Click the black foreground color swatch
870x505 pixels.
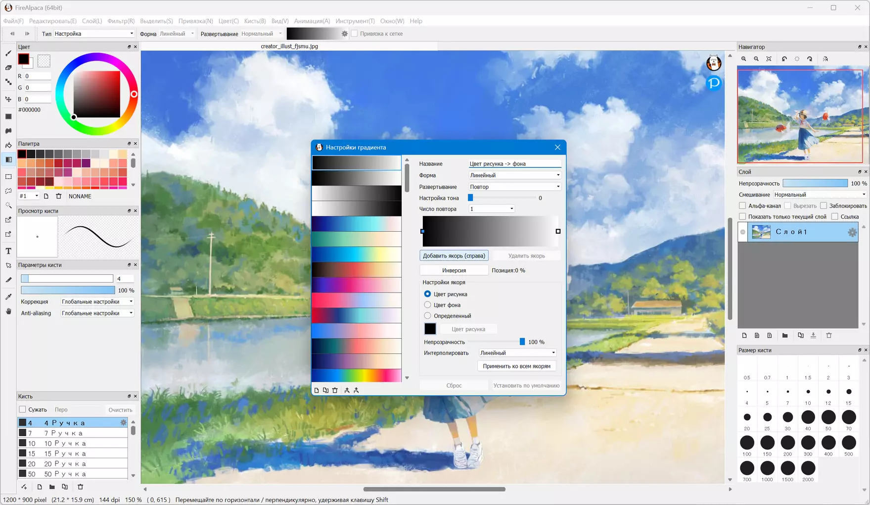point(23,59)
